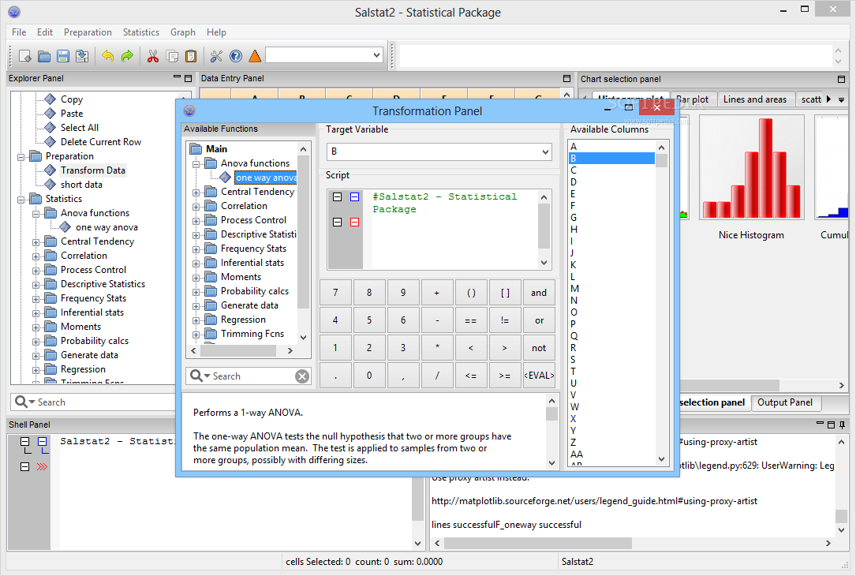
Task: Toggle the red fold marker in Script editor
Action: tap(355, 223)
